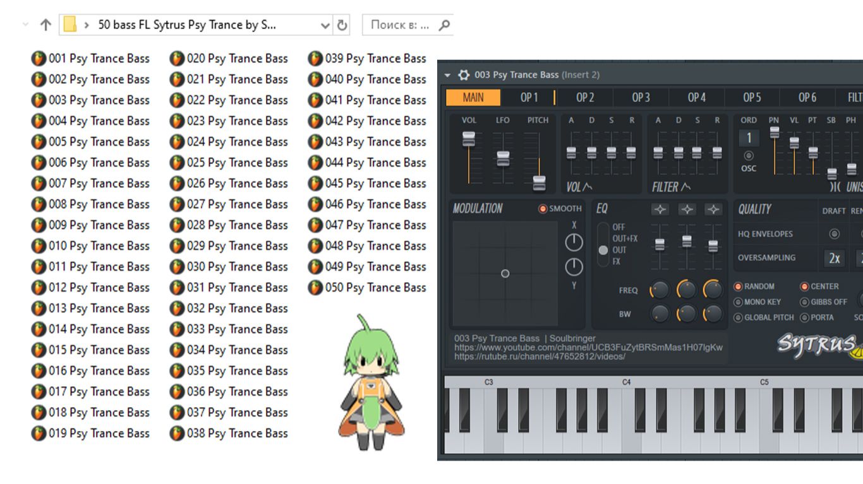This screenshot has height=484, width=863.
Task: Select the fruit icon of 031 Psy Trance Bass
Action: point(177,288)
